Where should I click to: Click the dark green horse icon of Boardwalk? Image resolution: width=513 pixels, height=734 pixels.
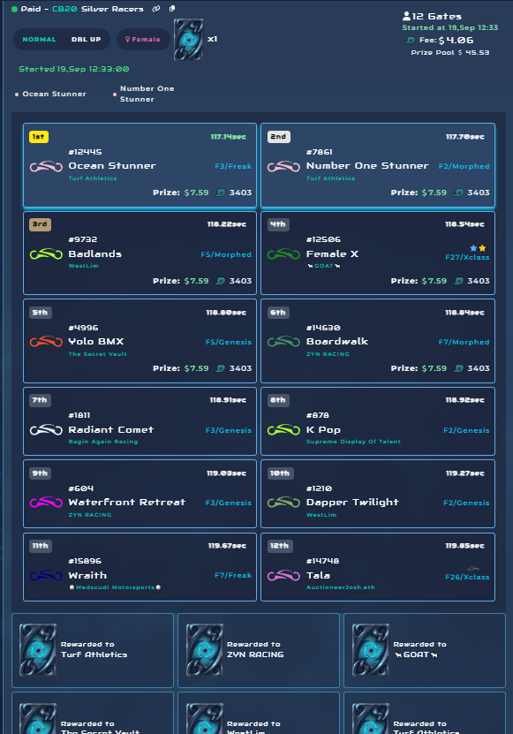pos(283,342)
